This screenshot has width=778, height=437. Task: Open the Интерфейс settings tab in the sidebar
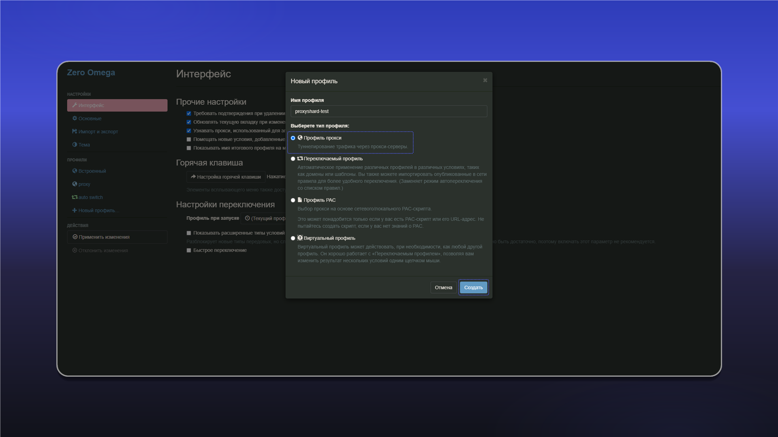[x=117, y=105]
